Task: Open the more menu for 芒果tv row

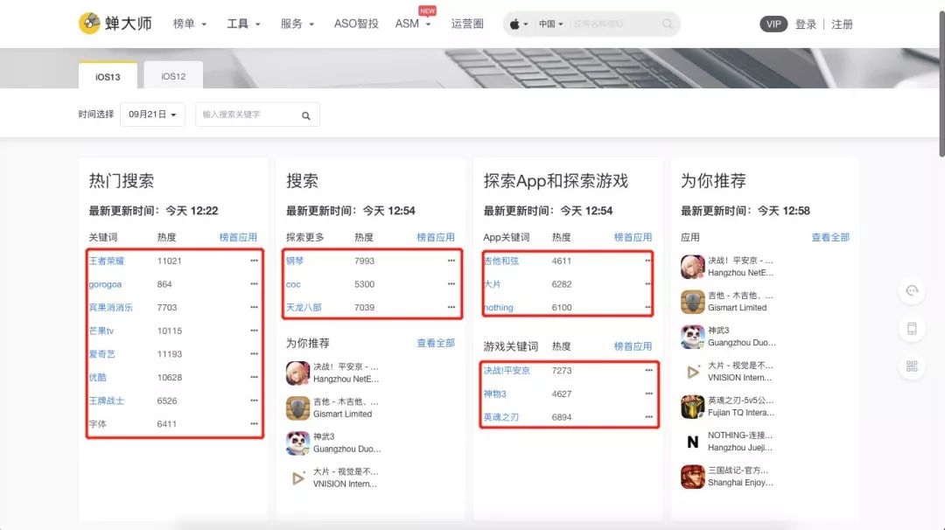Action: pos(254,331)
